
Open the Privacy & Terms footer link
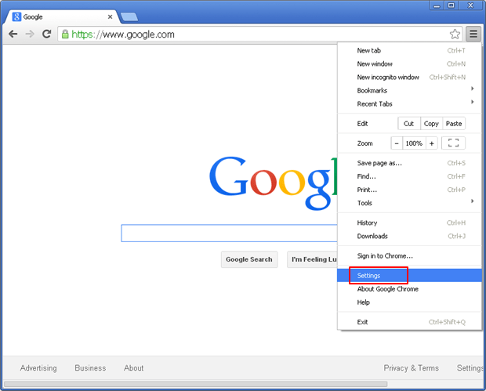412,368
